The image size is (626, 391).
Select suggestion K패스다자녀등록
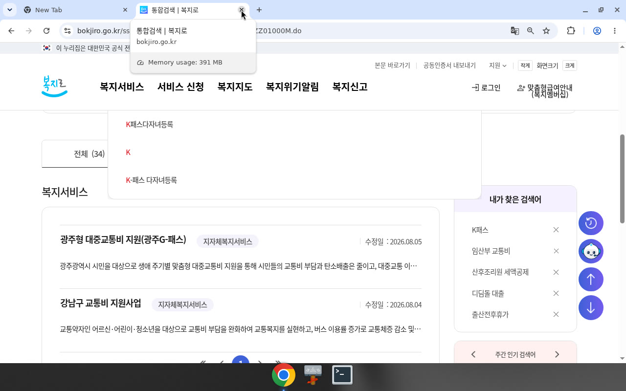click(150, 125)
